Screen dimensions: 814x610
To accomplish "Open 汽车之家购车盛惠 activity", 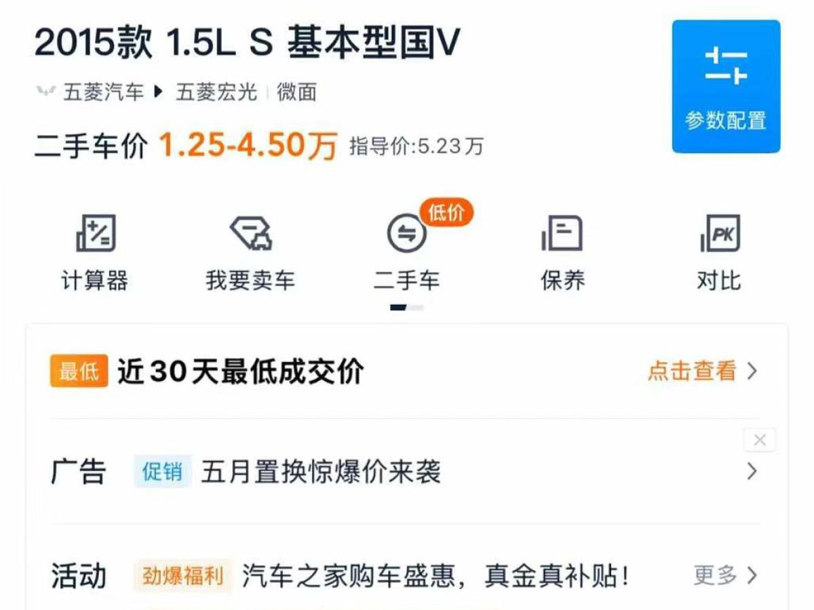I will pos(437,576).
